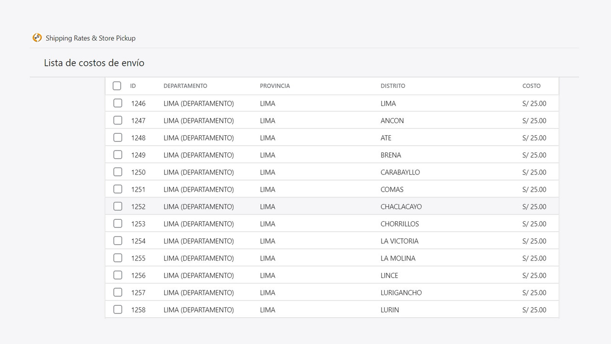Screen dimensions: 611x344
Task: Click the LIMA province cell in row 1249
Action: tap(268, 155)
